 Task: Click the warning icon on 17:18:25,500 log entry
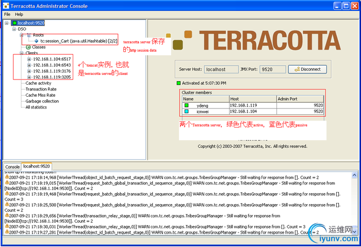point(7,205)
